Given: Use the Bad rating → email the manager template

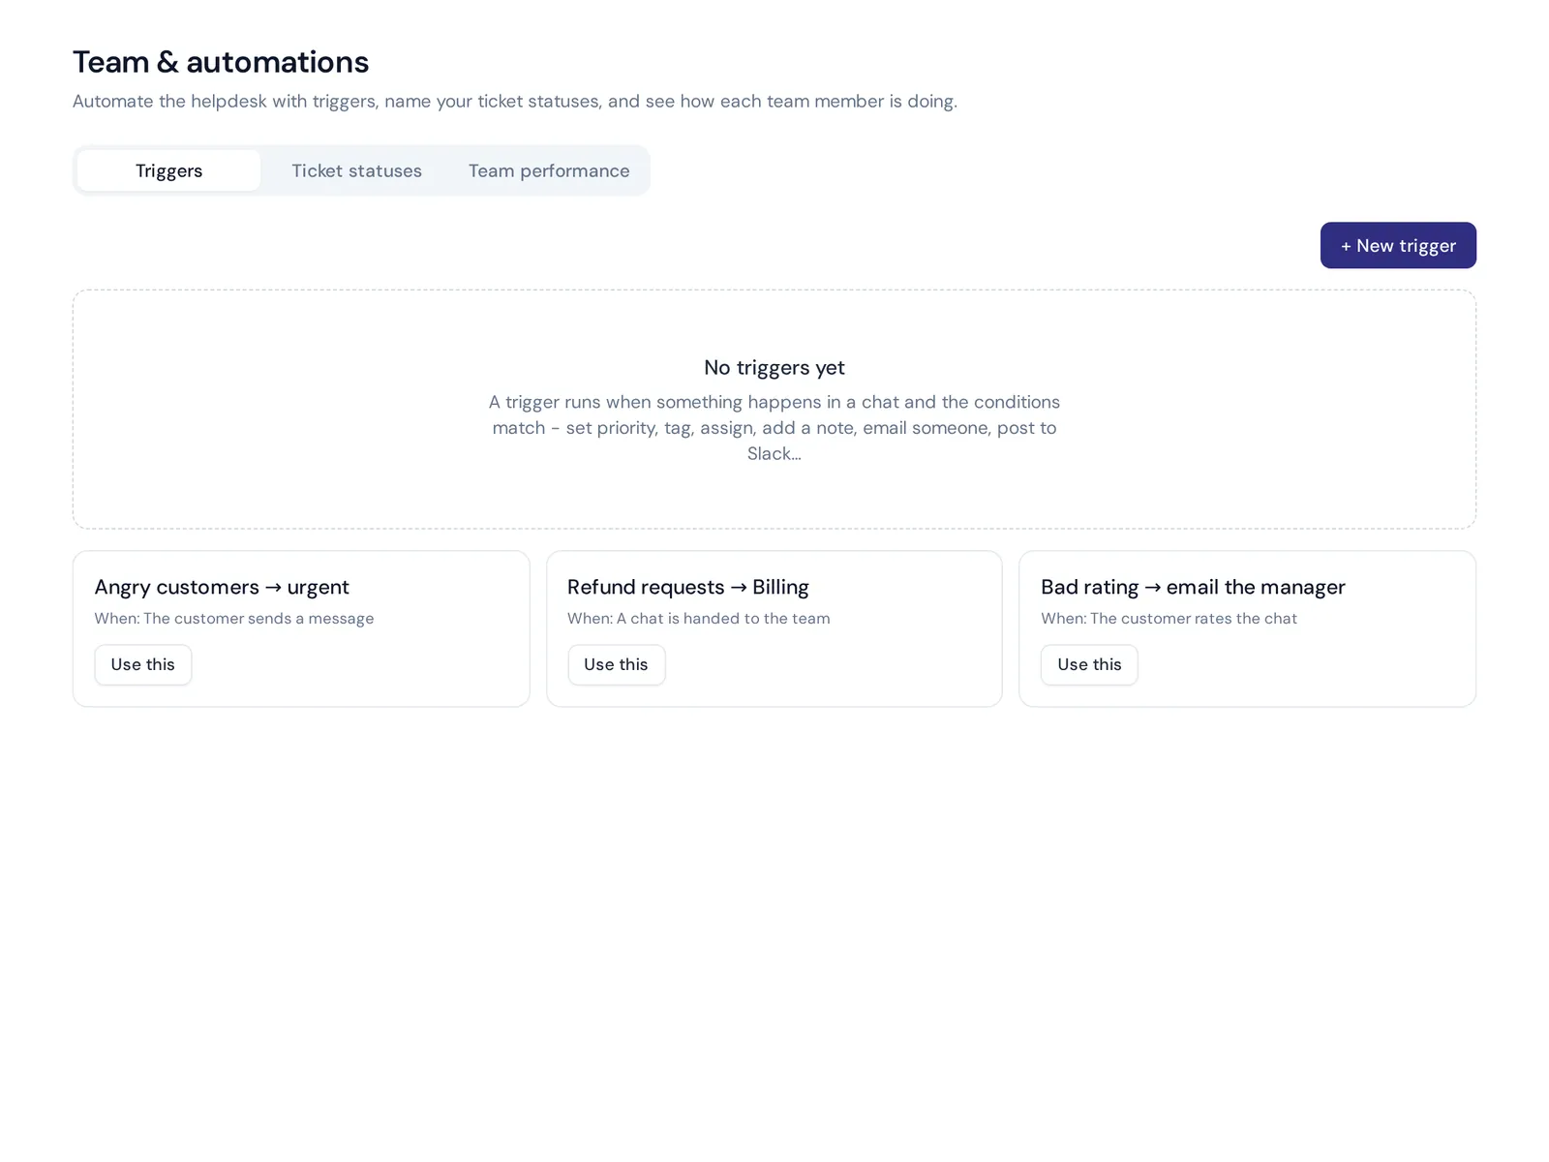Looking at the screenshot, I should coord(1089,664).
